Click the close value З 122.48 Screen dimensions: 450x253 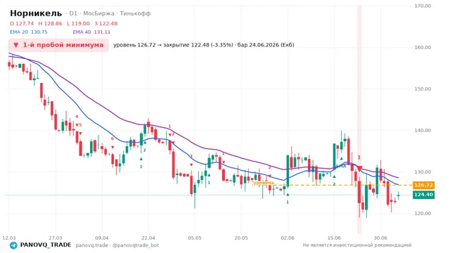click(x=106, y=23)
